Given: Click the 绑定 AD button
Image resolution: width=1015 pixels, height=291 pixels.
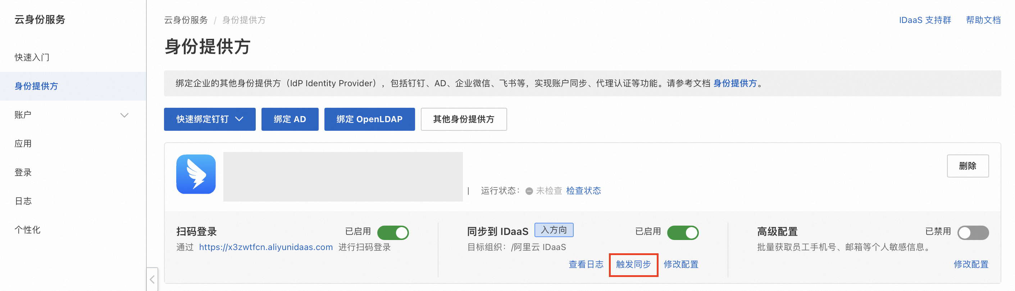Looking at the screenshot, I should coord(290,119).
